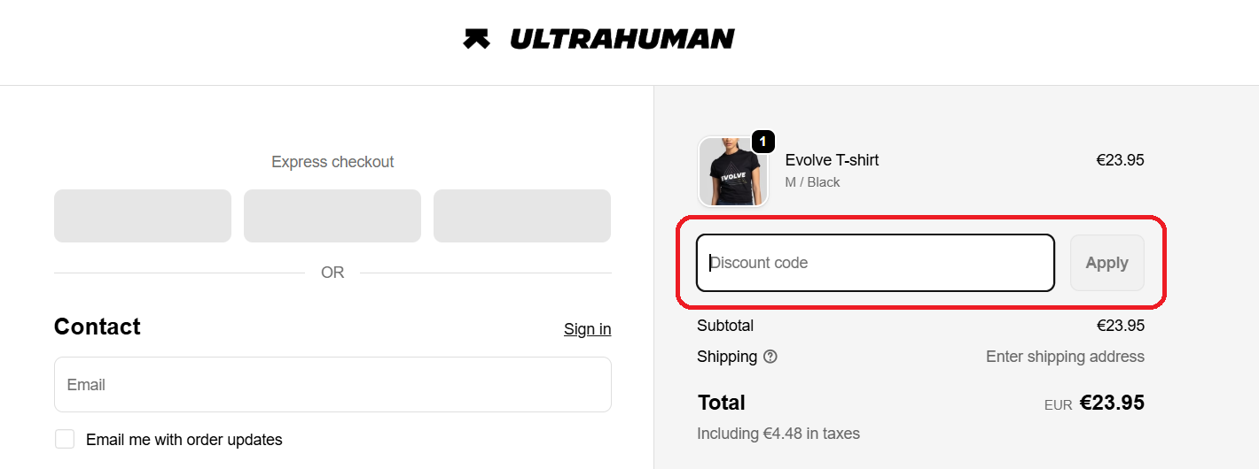Image resolution: width=1259 pixels, height=469 pixels.
Task: Open the Evolve T-shirt product thumbnail
Action: [x=732, y=173]
